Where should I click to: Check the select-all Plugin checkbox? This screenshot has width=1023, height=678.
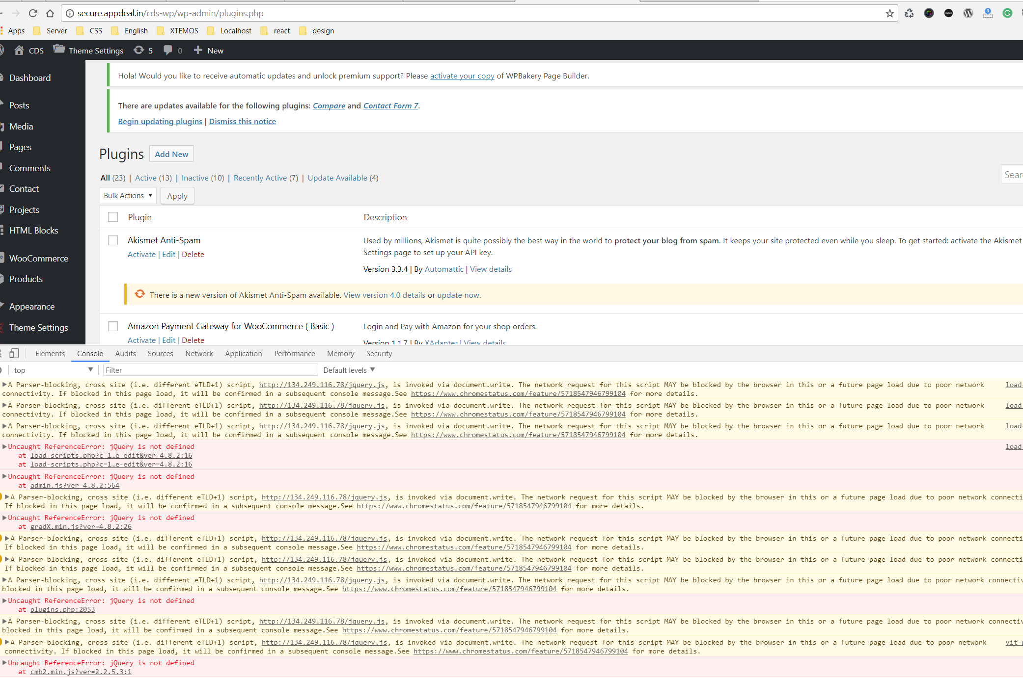point(113,217)
